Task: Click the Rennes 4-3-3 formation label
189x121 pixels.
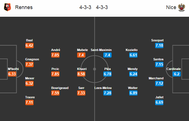Action: coord(85,7)
